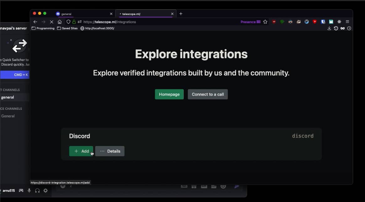Image resolution: width=365 pixels, height=202 pixels.
Task: Open the uBlock Origin extension icon
Action: tap(274, 22)
